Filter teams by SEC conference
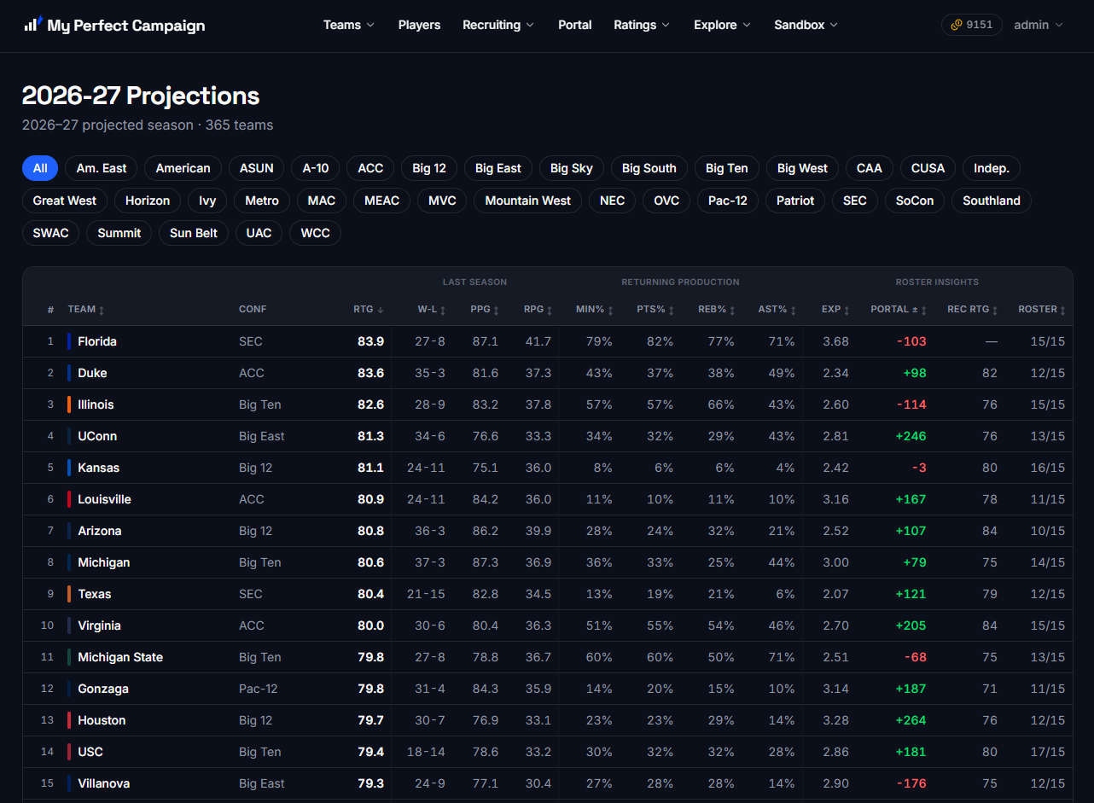The width and height of the screenshot is (1094, 803). 854,201
